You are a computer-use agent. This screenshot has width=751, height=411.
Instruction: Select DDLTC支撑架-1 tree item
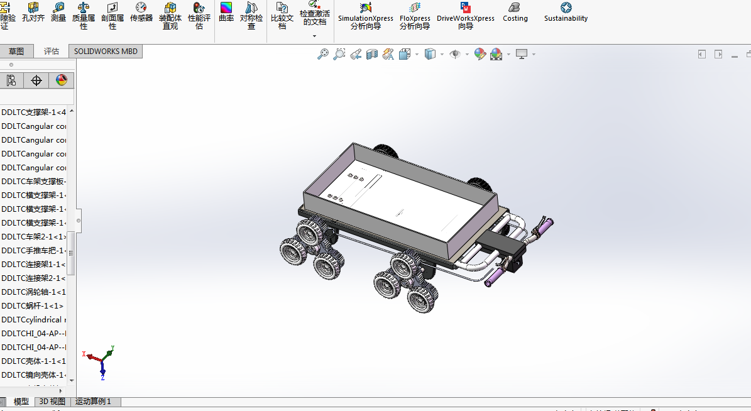33,112
